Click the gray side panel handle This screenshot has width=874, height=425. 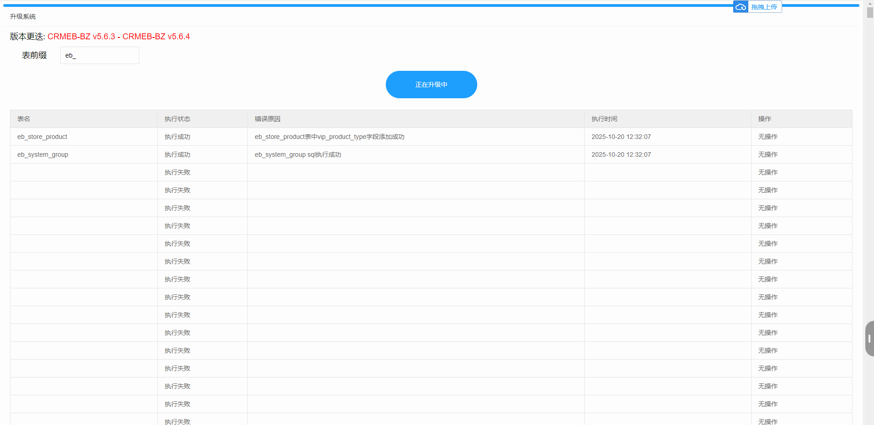tap(869, 339)
